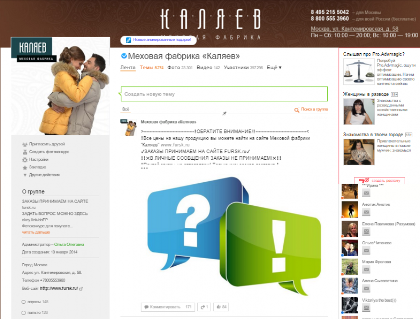
Task: Send message via envelope icon for Ирина
Action: point(366,193)
